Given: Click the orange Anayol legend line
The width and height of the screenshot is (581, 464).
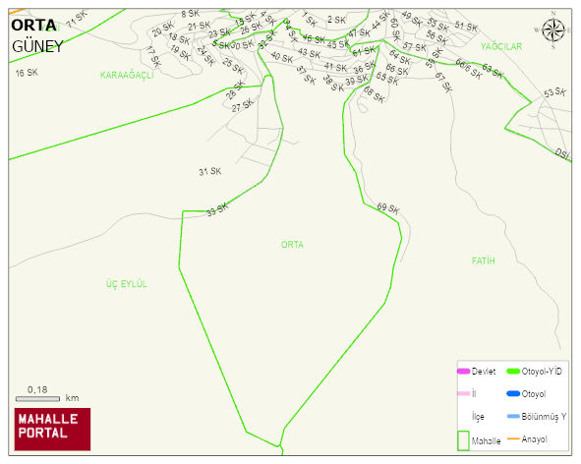Looking at the screenshot, I should coord(513,438).
